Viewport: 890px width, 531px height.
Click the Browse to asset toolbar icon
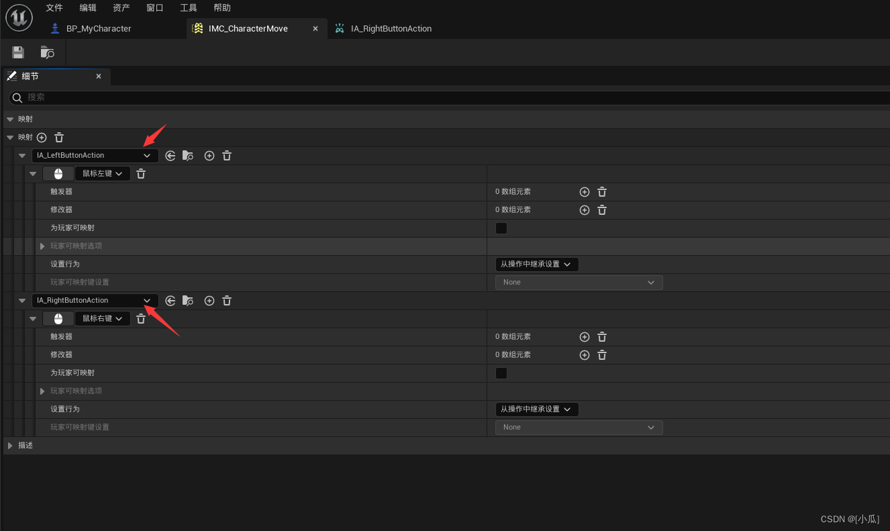pyautogui.click(x=47, y=52)
